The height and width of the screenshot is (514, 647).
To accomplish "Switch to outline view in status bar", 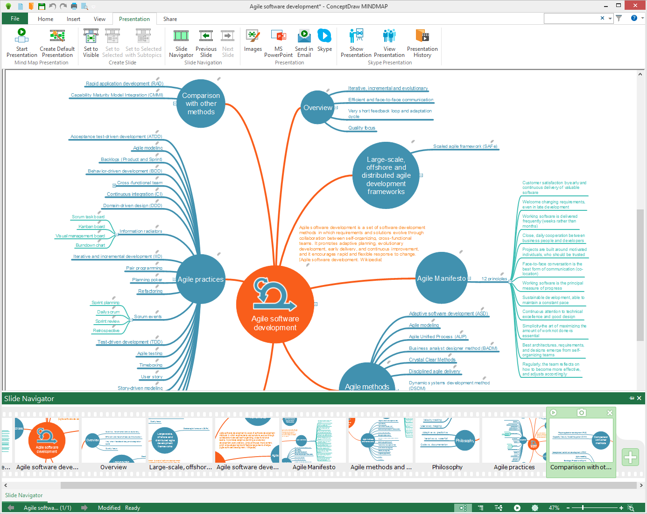I will (x=481, y=508).
